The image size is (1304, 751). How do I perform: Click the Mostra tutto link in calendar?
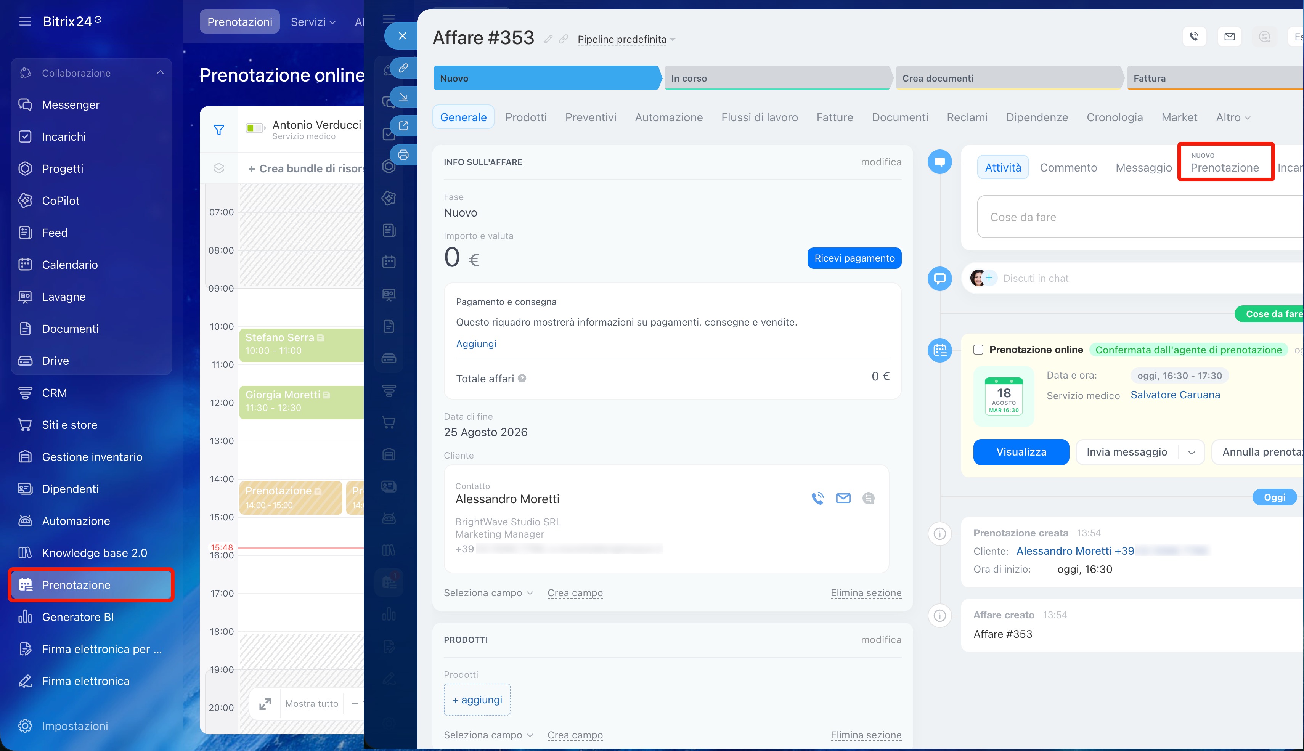(312, 704)
